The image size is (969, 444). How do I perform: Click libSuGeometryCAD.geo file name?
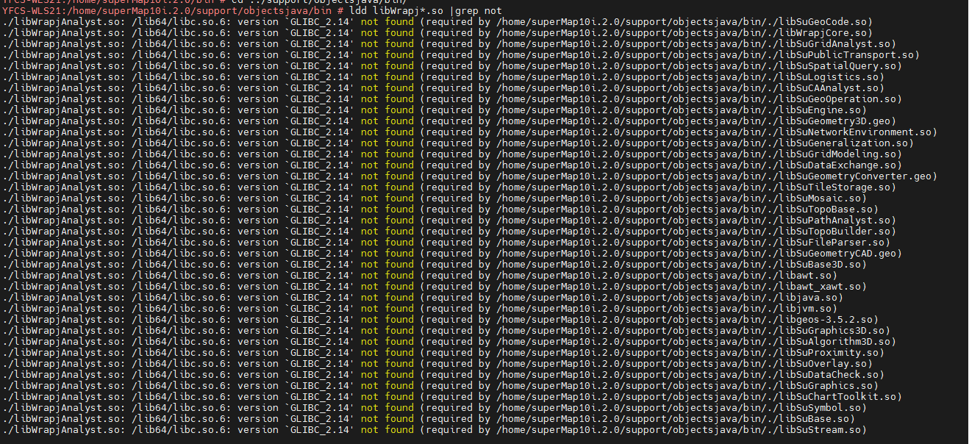tap(837, 254)
